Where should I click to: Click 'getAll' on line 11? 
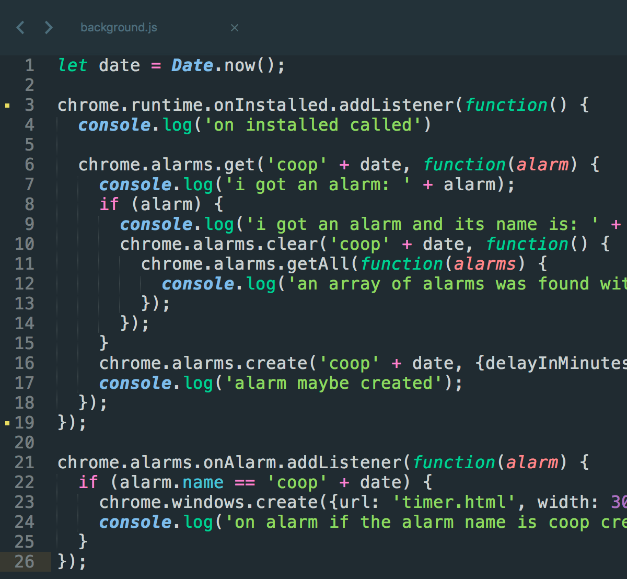(x=318, y=264)
